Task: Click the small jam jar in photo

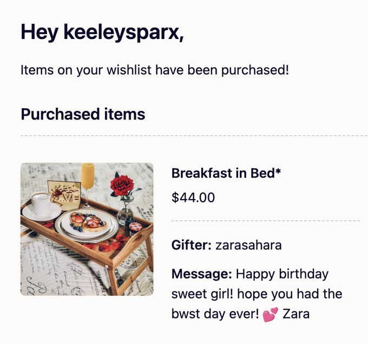Action: pyautogui.click(x=135, y=229)
